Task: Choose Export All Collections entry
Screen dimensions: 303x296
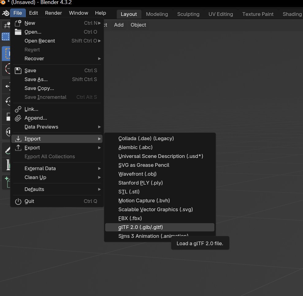Action: coord(57,157)
